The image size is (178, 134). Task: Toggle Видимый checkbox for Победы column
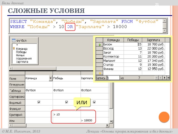click(x=67, y=102)
